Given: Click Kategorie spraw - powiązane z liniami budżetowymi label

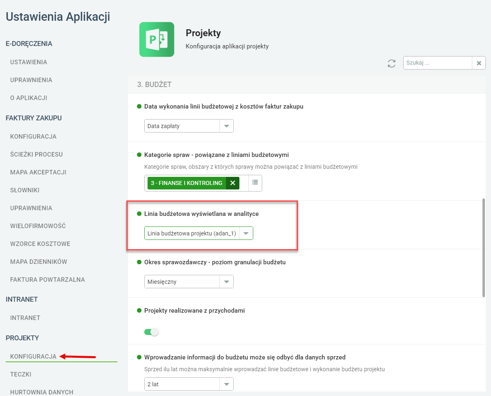Looking at the screenshot, I should click(x=217, y=155).
